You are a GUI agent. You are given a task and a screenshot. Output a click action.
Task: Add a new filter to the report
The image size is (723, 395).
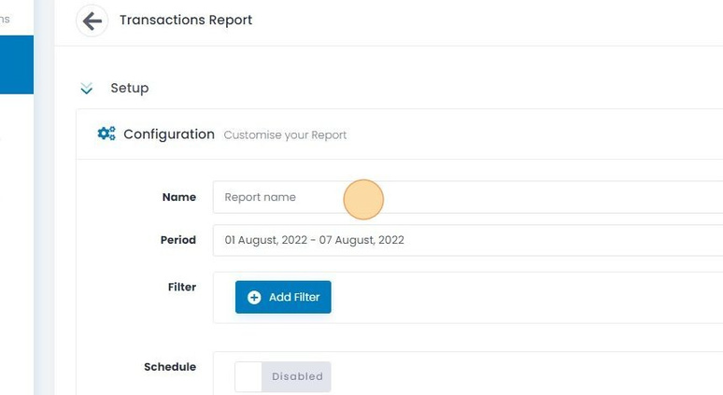pyautogui.click(x=283, y=297)
